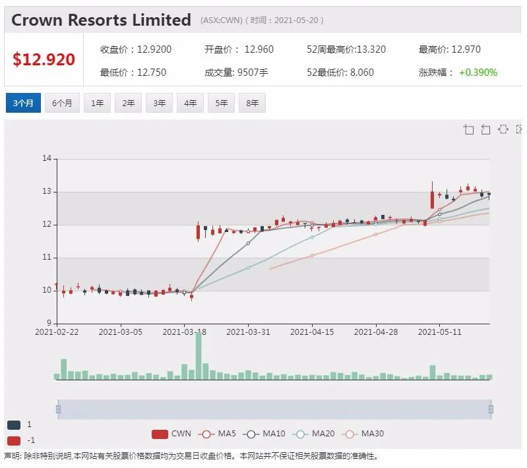Grab the left data zoom slider handle
This screenshot has height=468, width=527.
58,409
